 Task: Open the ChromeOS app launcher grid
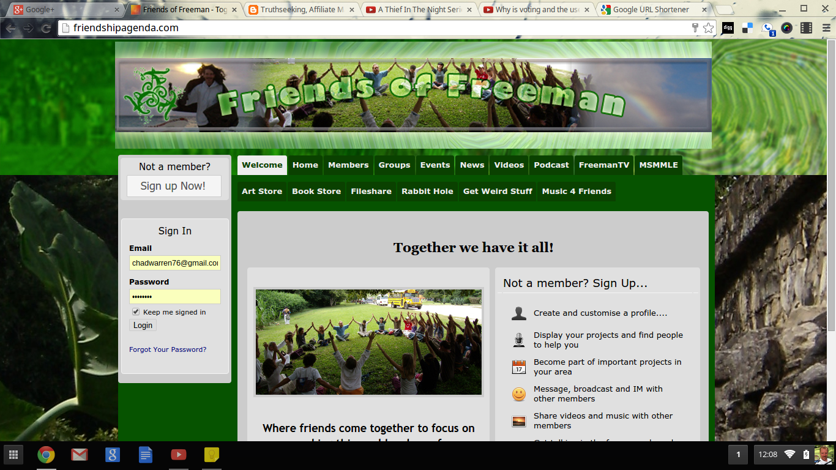point(13,455)
